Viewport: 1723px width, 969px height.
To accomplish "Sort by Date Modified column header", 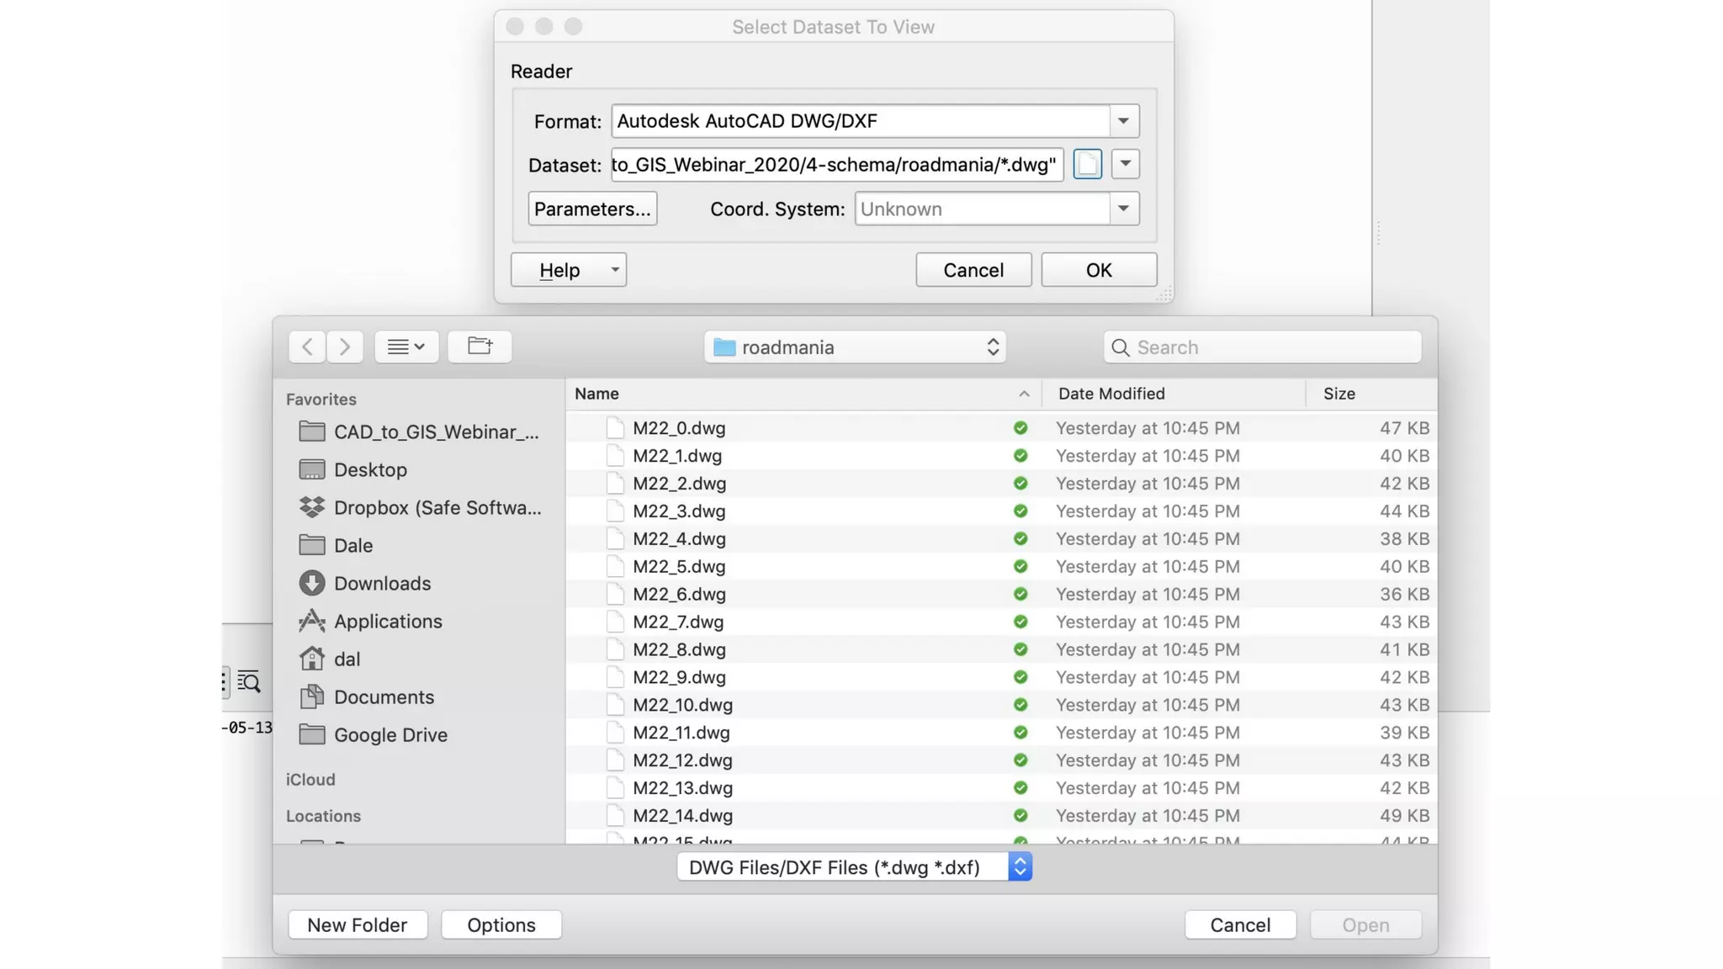I will pos(1111,394).
